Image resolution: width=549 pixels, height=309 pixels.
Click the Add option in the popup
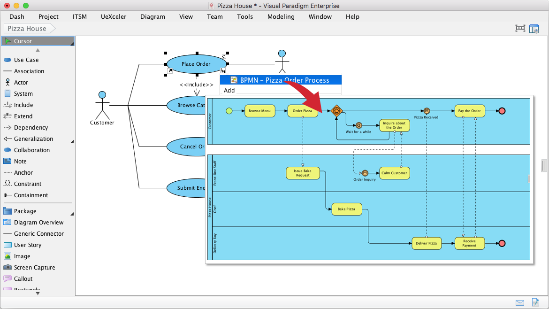pos(229,90)
